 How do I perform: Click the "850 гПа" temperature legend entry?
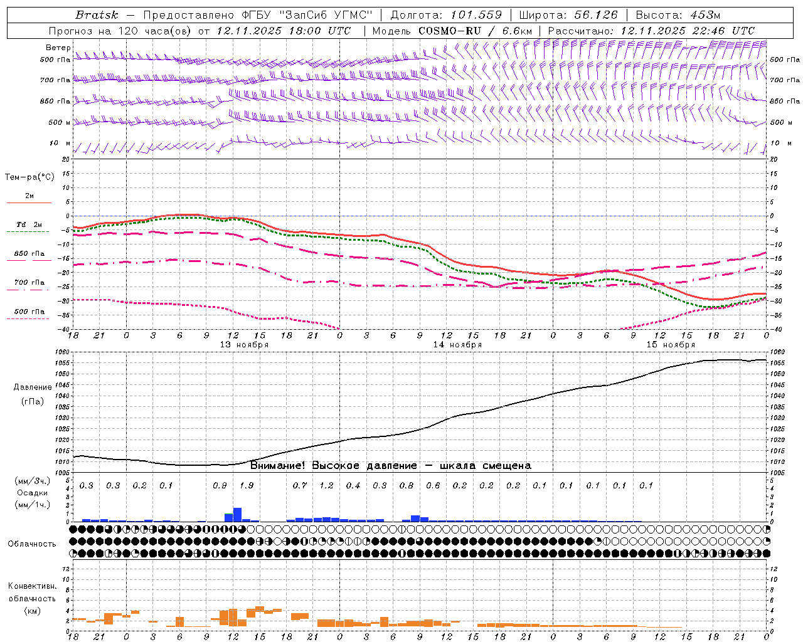(29, 254)
